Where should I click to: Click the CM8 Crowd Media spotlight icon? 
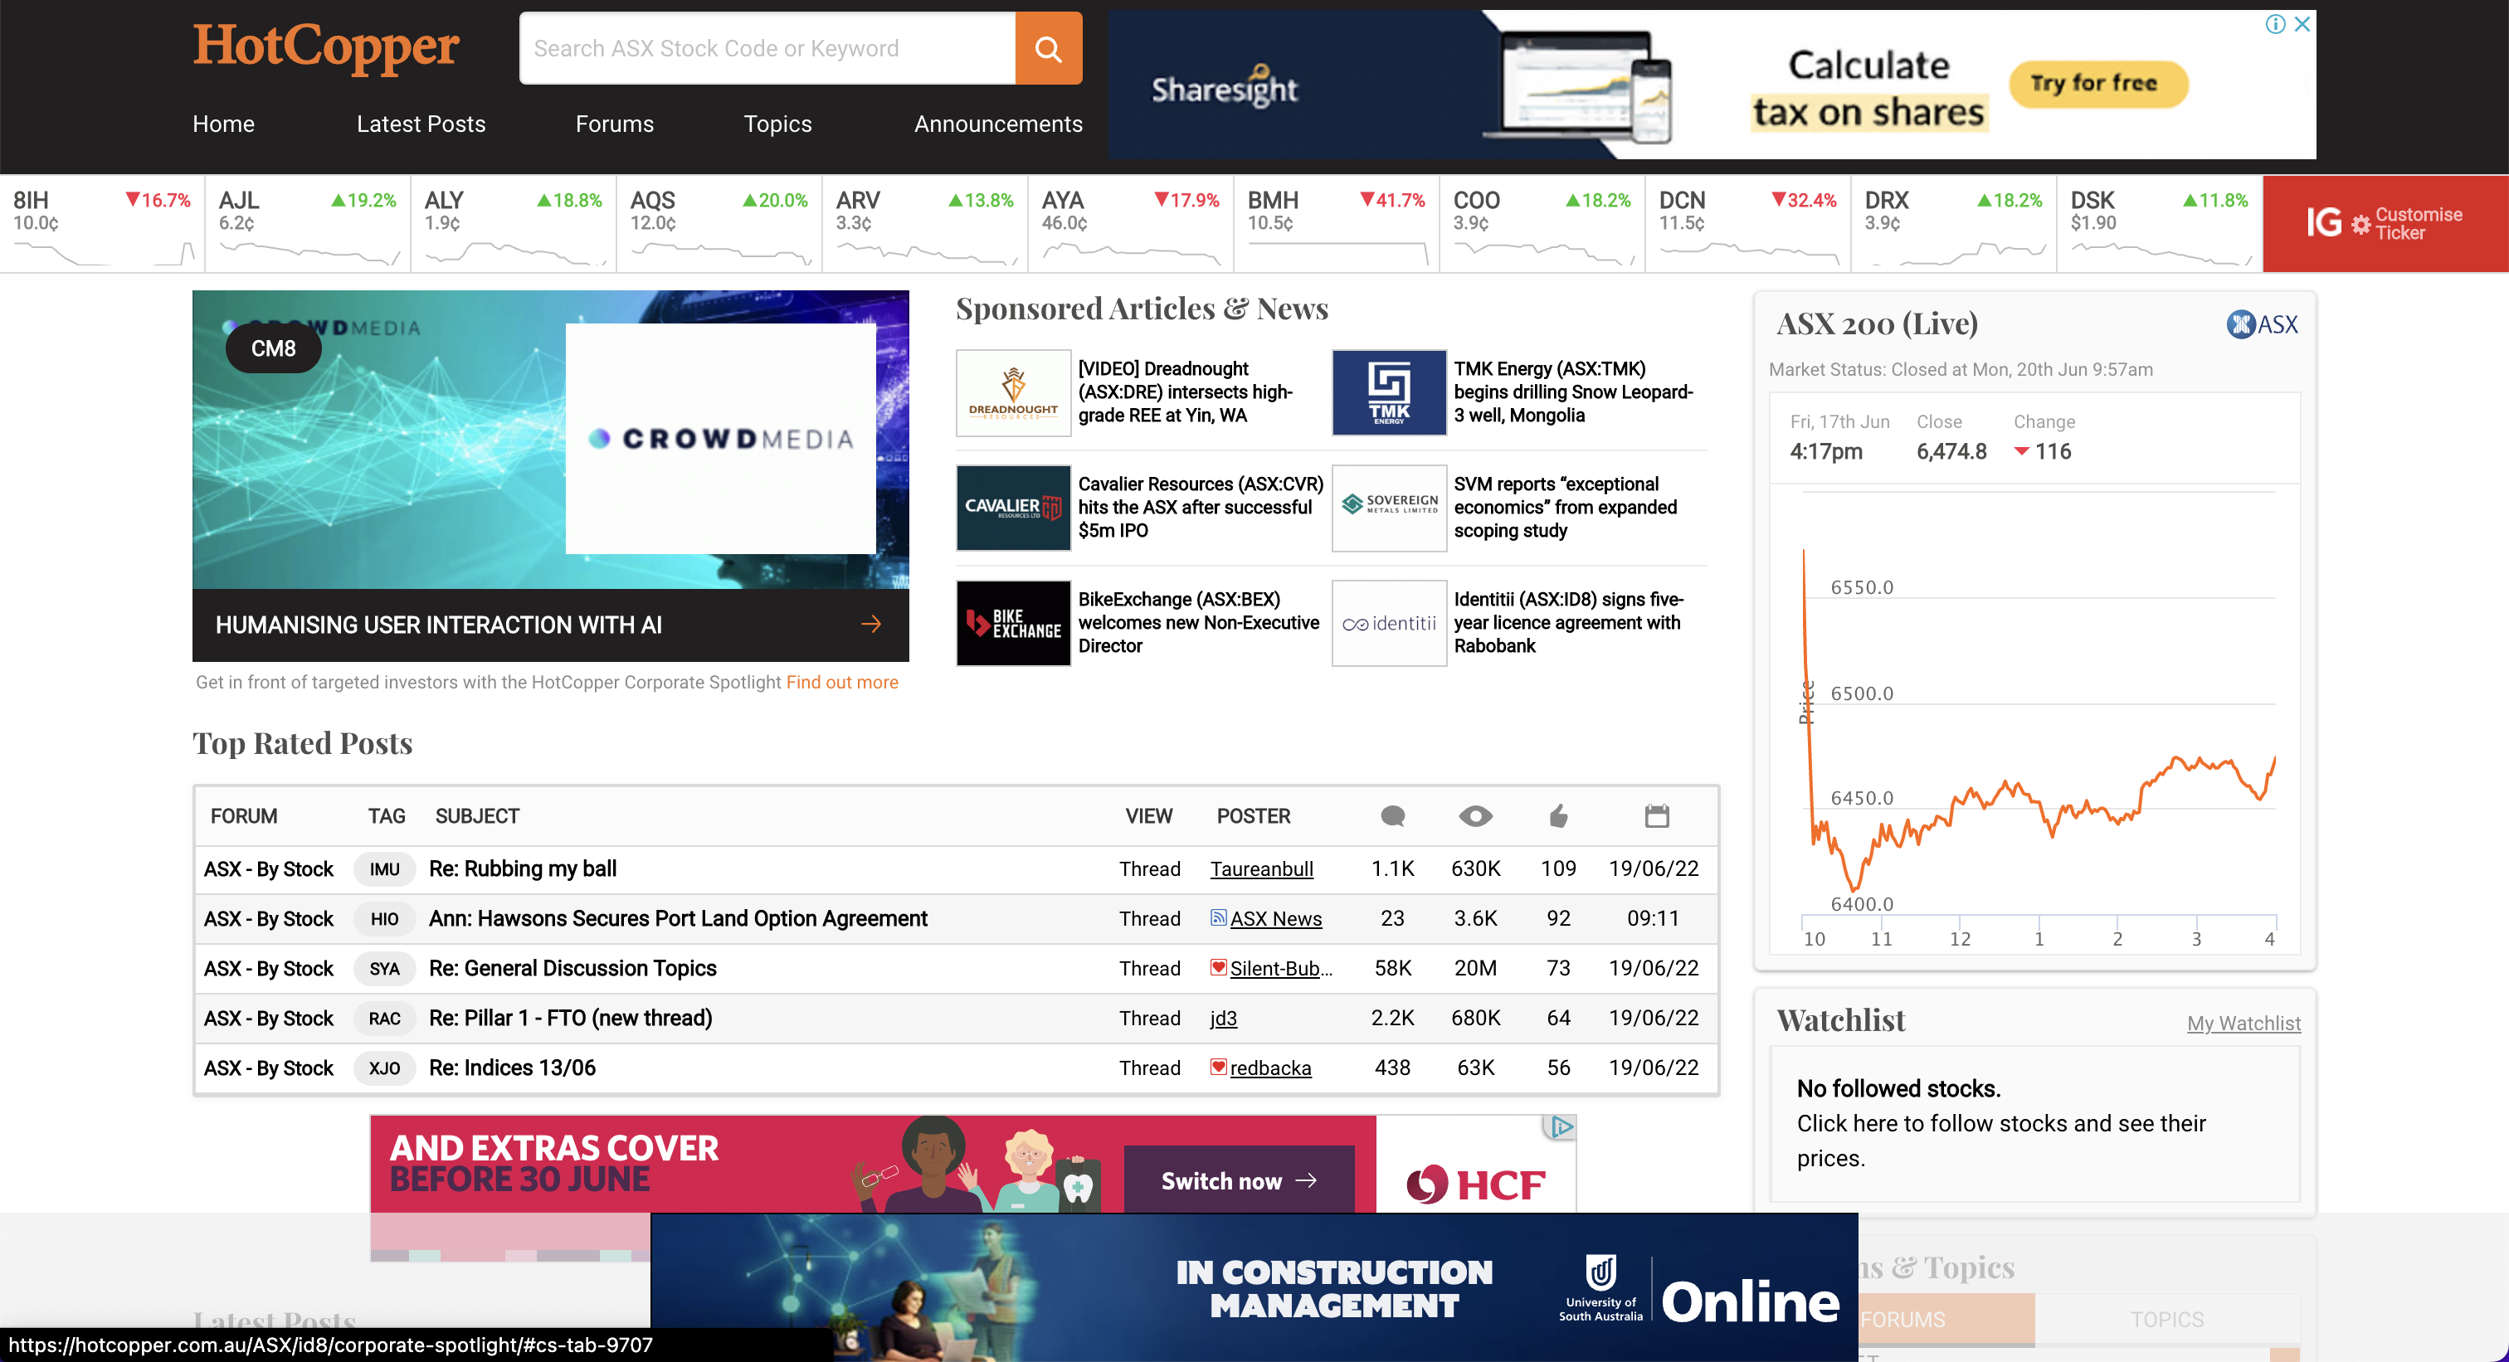point(271,348)
